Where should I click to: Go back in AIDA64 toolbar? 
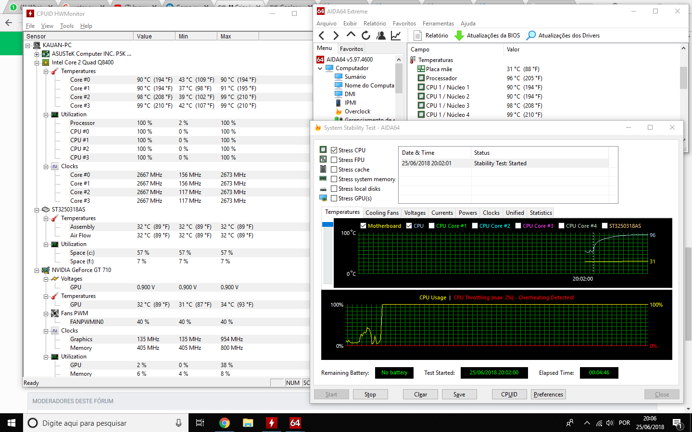click(x=322, y=35)
